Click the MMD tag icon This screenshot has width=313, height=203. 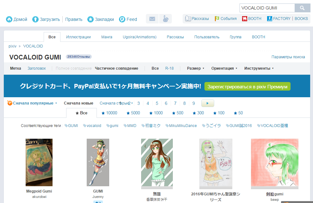click(x=125, y=126)
